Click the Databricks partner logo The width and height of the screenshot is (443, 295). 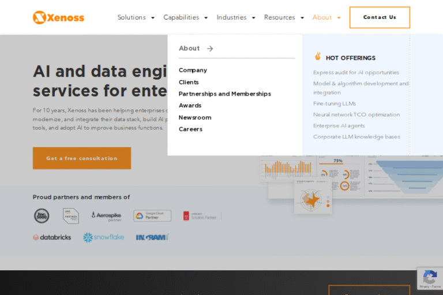click(x=52, y=237)
